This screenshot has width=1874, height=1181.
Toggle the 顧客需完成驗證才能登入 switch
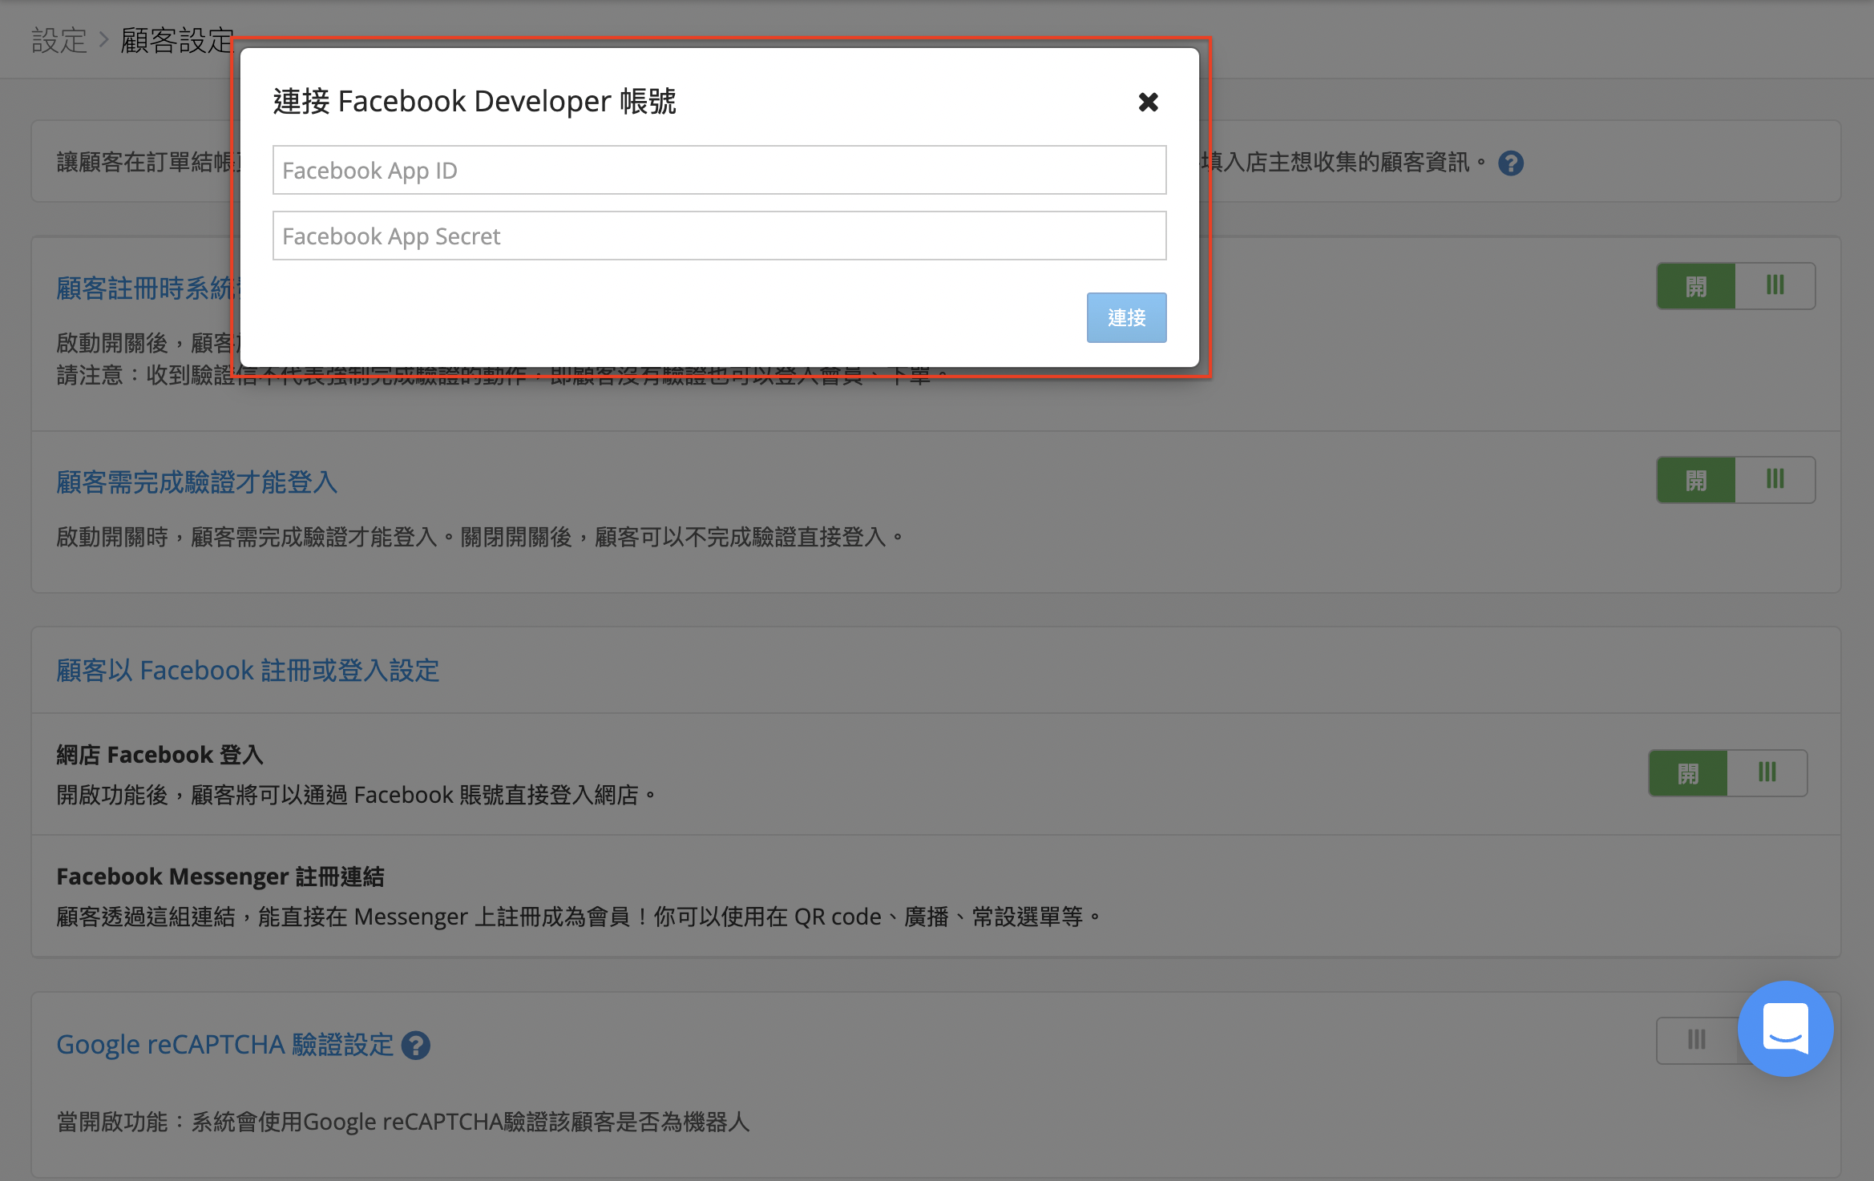pos(1735,480)
